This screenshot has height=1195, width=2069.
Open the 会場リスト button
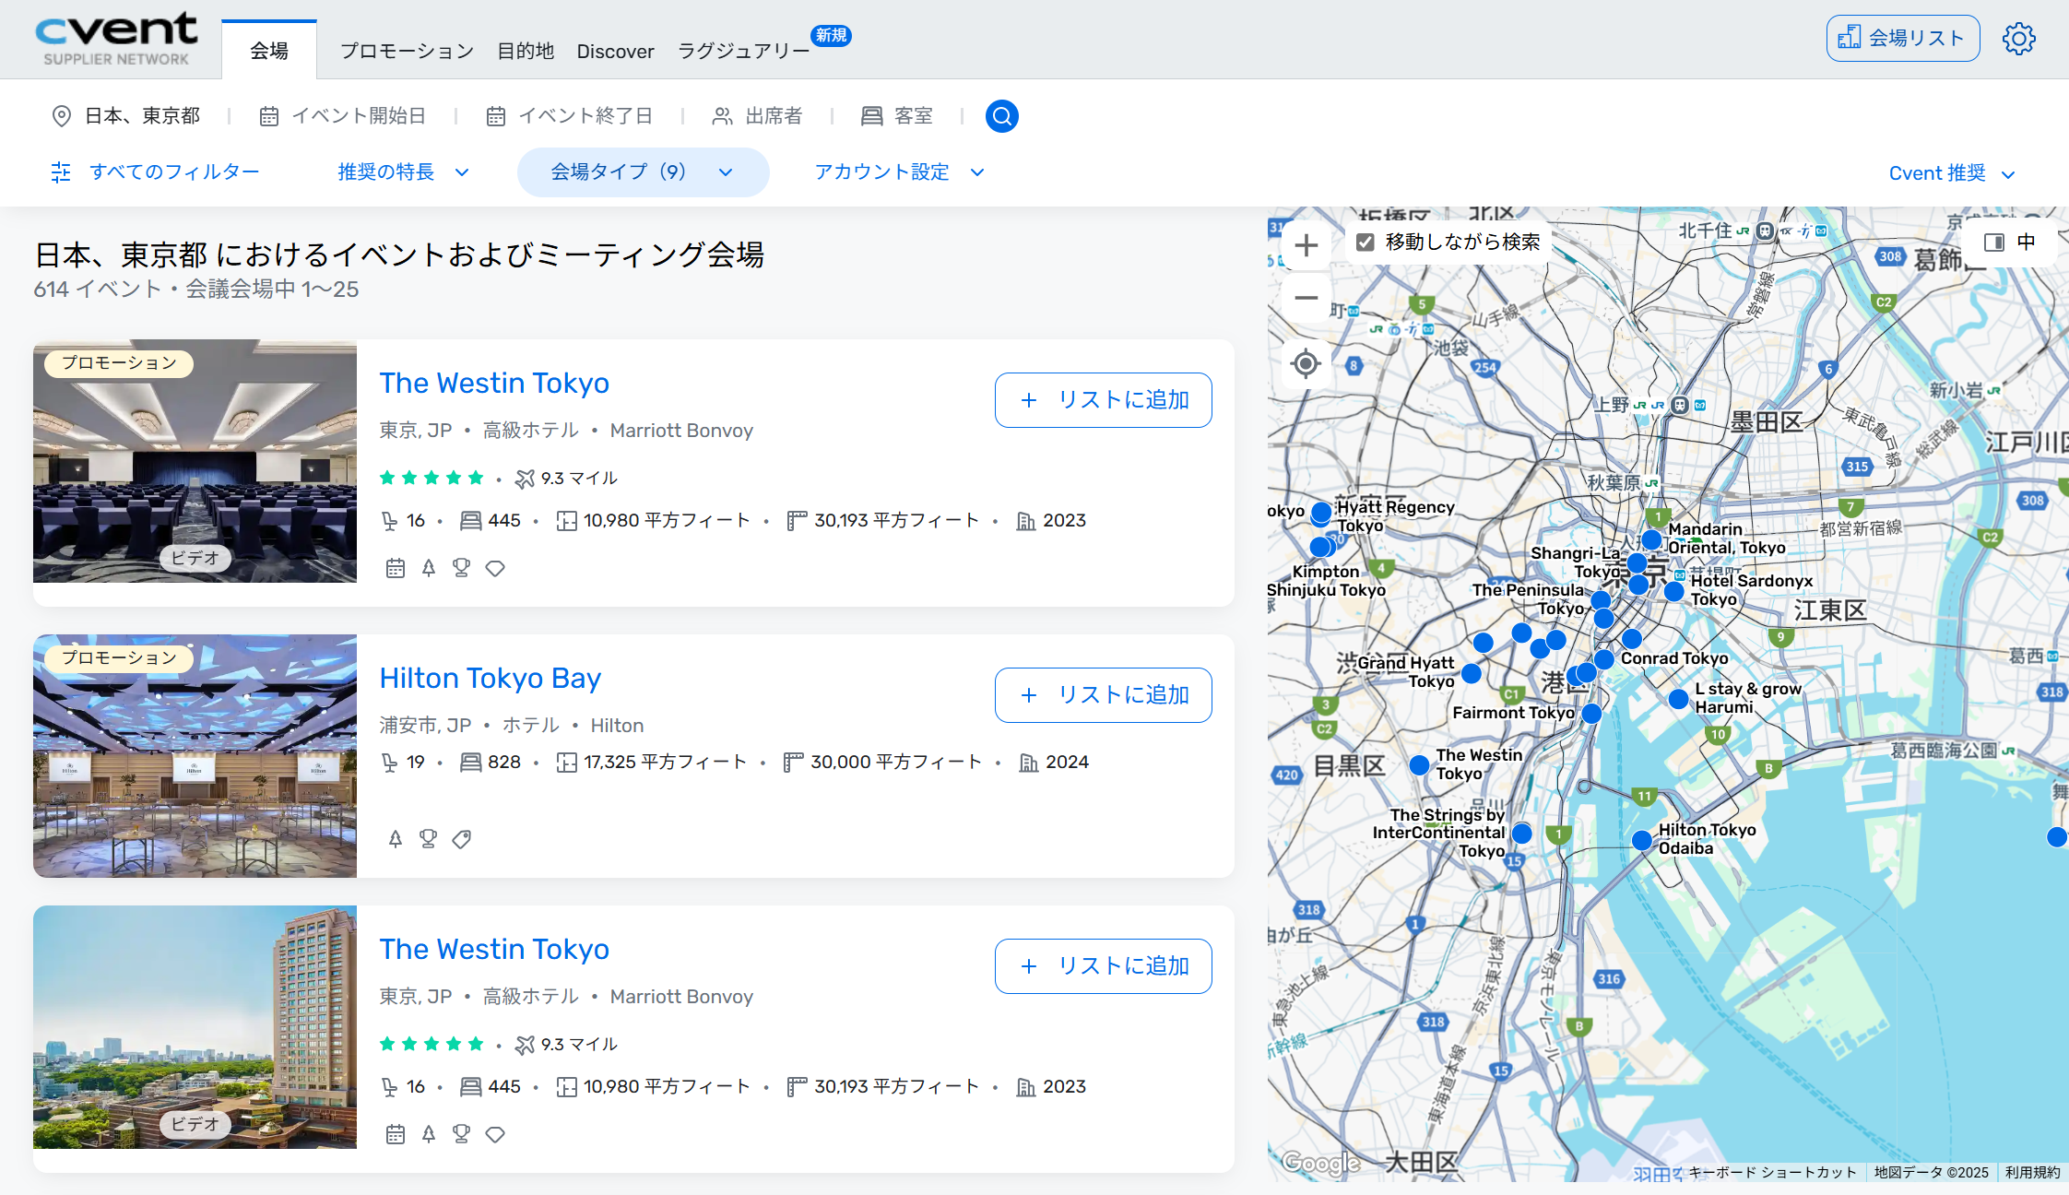[x=1903, y=38]
